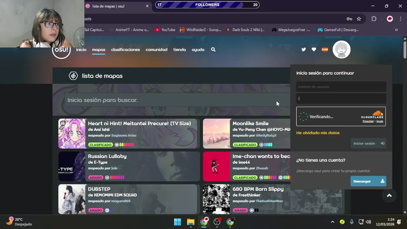407x229 pixels.
Task: Click the heart support icon
Action: 314,50
